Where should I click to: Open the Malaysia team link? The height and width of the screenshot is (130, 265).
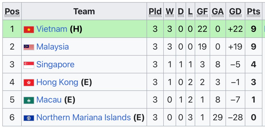[53, 47]
